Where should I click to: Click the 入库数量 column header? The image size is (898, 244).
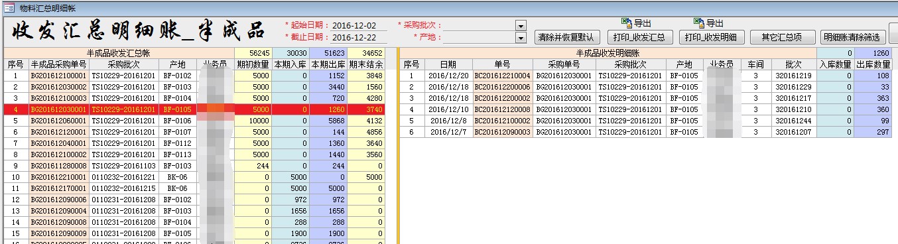(835, 64)
